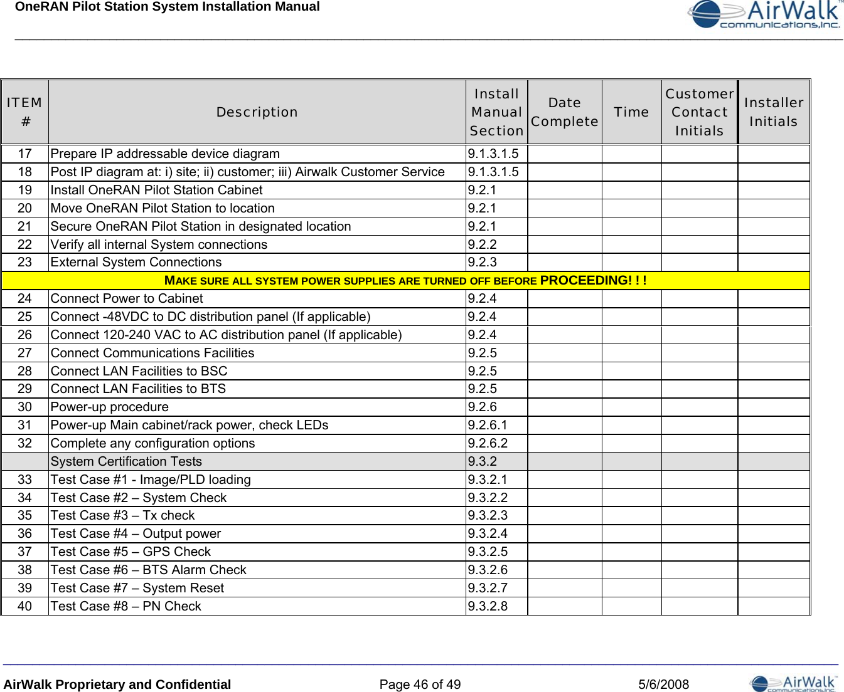This screenshot has height=692, width=844.
Task: Click 'Prepare IP addressable device diagram' row text
Action: (165, 154)
